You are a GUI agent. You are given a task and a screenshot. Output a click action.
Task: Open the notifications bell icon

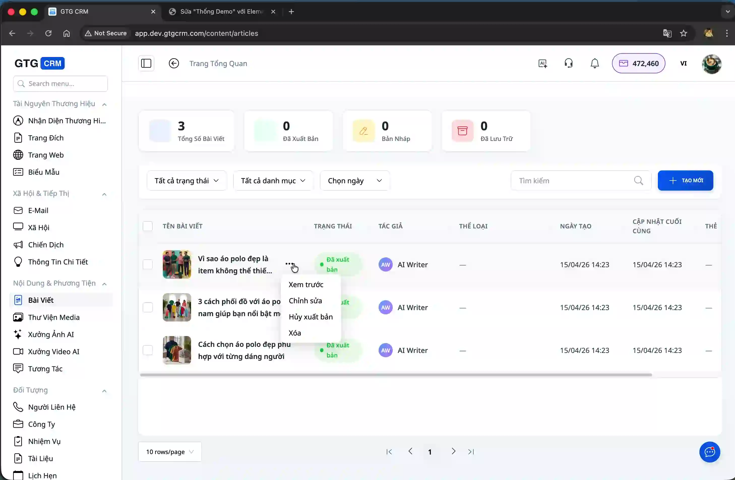tap(594, 63)
